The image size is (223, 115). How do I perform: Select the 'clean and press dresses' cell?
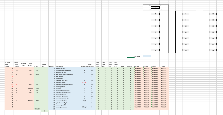(68, 91)
